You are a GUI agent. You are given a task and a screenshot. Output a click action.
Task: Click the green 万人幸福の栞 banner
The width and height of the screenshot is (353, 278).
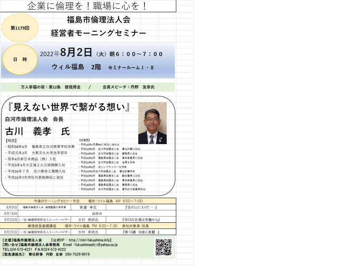click(88, 88)
